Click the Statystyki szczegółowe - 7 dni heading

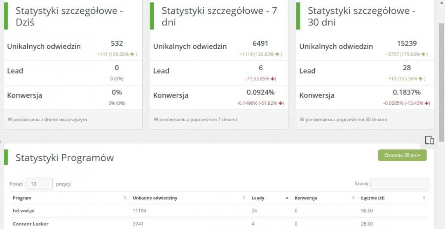219,16
